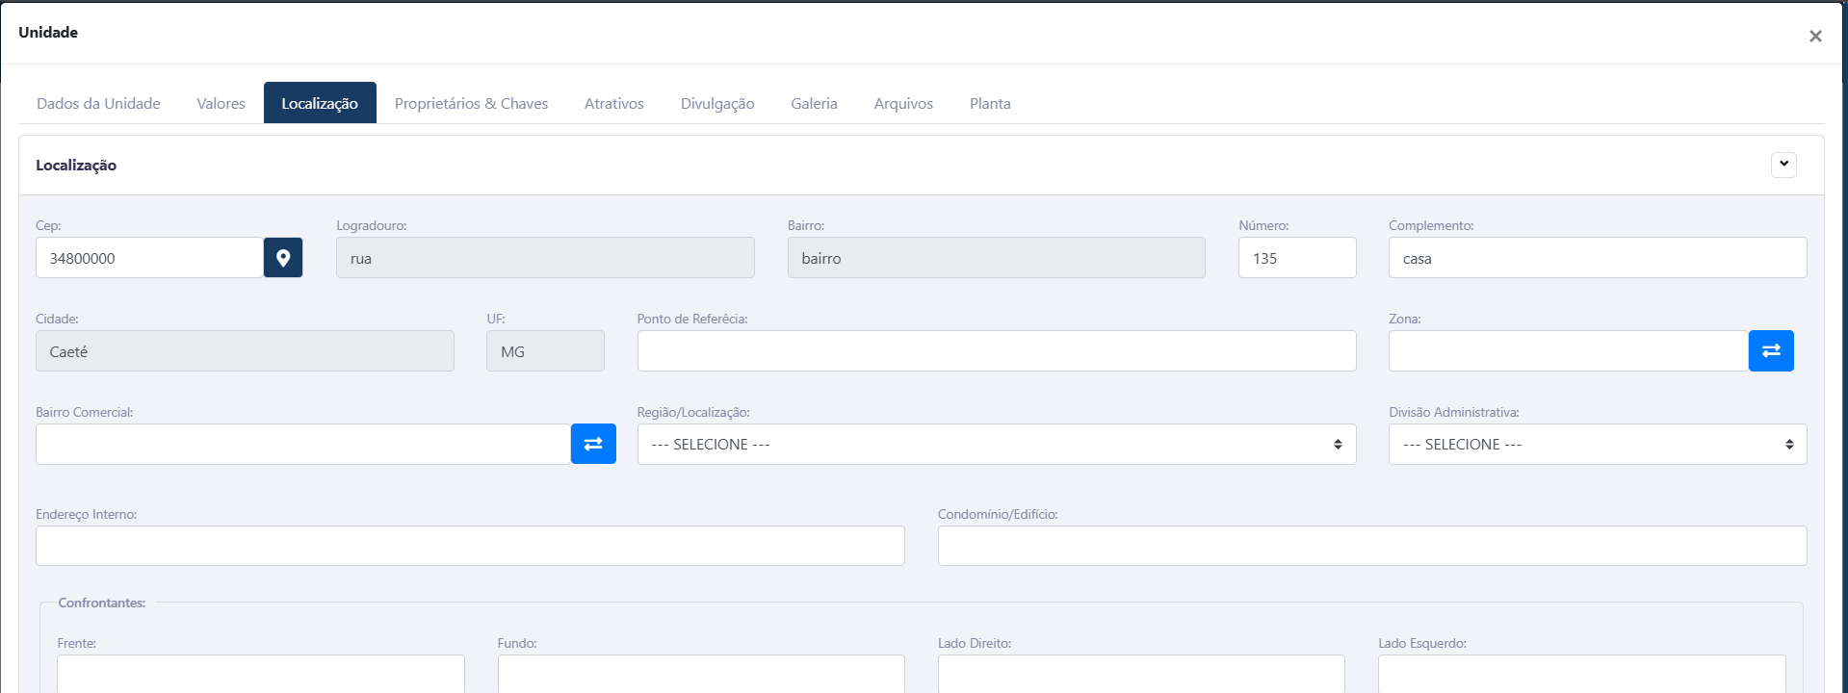Click the Cep input field
Image resolution: width=1848 pixels, height=693 pixels.
coord(149,258)
